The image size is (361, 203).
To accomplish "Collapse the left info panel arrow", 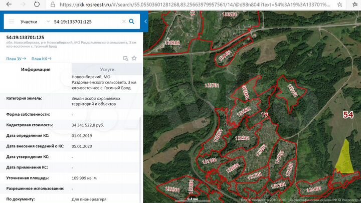I will pyautogui.click(x=145, y=22).
